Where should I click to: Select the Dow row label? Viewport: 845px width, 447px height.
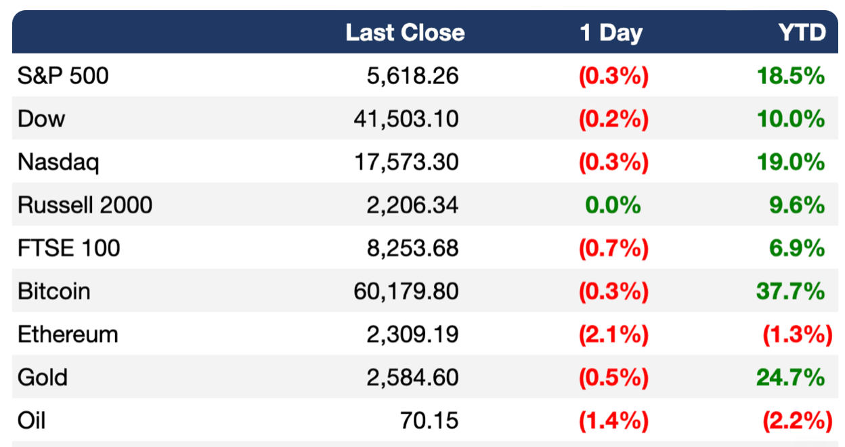click(x=41, y=119)
